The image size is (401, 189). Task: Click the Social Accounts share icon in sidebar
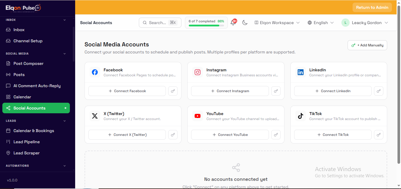click(x=8, y=108)
